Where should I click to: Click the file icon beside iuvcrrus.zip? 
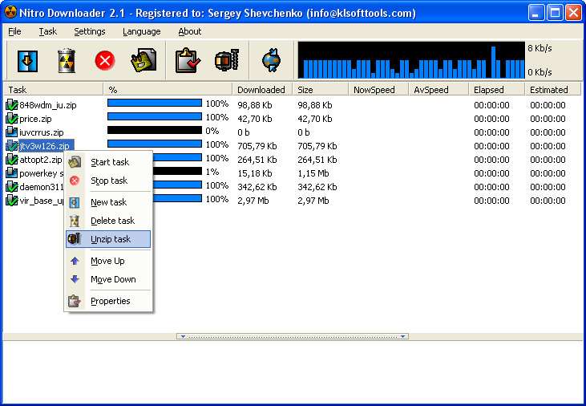tap(11, 132)
